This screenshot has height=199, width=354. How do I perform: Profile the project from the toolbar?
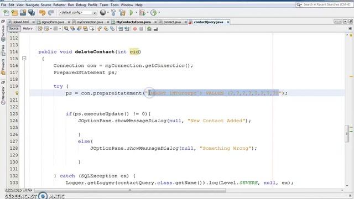pos(154,13)
